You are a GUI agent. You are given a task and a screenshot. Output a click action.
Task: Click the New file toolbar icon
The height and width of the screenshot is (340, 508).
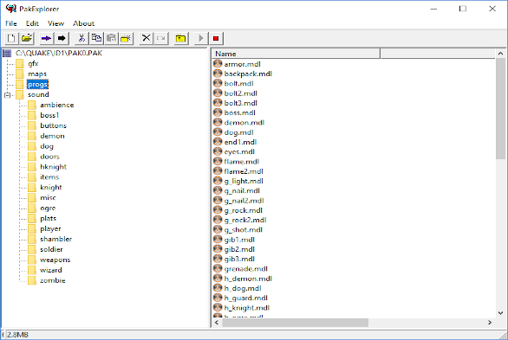point(11,38)
